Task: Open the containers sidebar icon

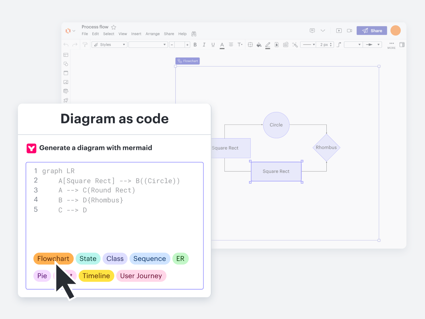Action: pos(66,73)
